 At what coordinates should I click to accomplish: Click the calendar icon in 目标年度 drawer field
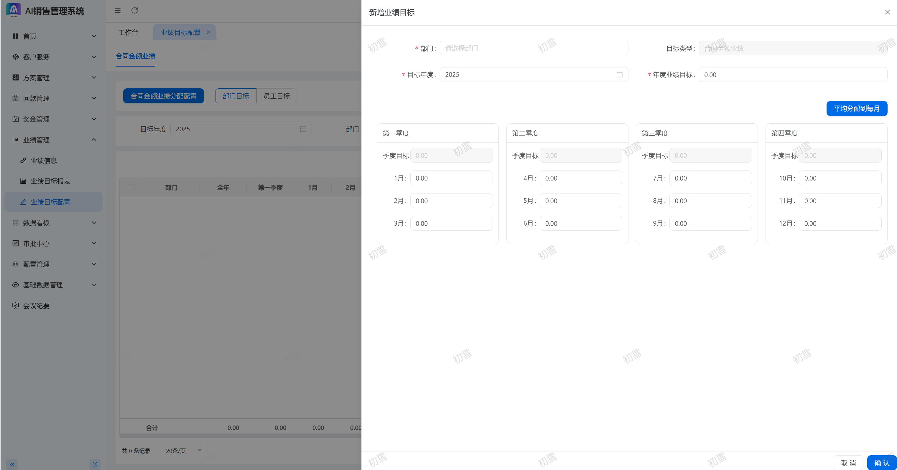(619, 75)
